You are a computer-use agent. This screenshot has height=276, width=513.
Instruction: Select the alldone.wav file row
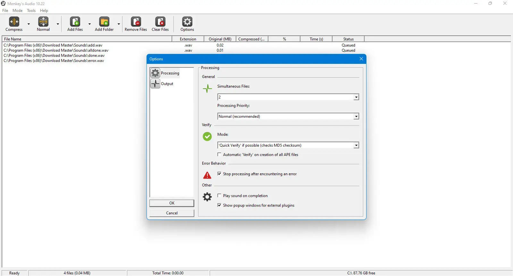pos(56,50)
